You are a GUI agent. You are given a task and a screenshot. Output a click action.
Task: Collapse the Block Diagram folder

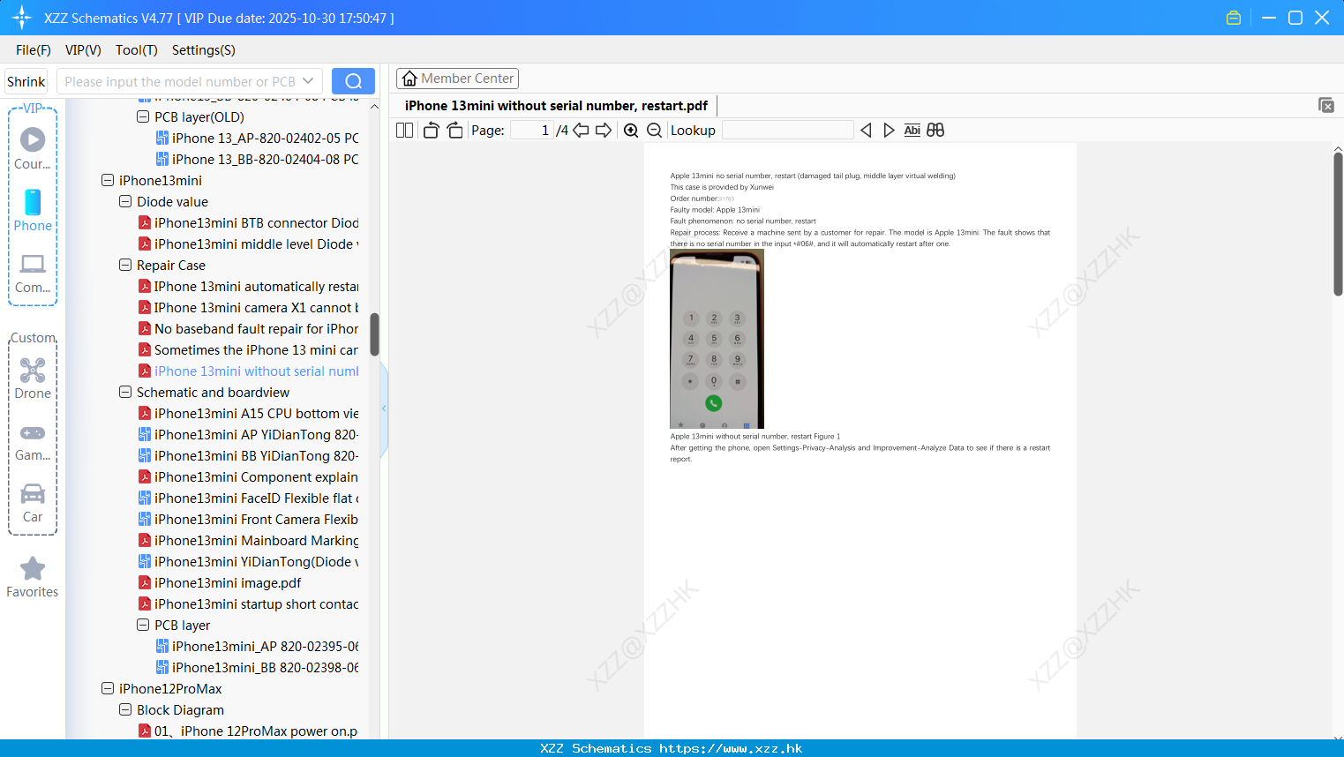pyautogui.click(x=125, y=709)
